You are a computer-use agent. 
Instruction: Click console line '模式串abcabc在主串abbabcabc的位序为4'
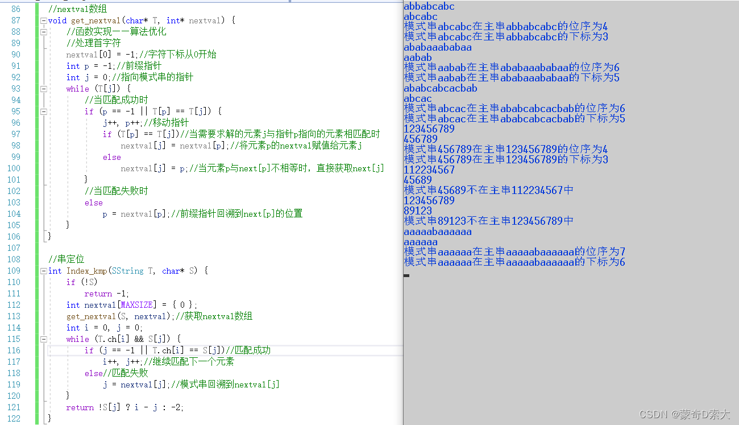pos(506,27)
